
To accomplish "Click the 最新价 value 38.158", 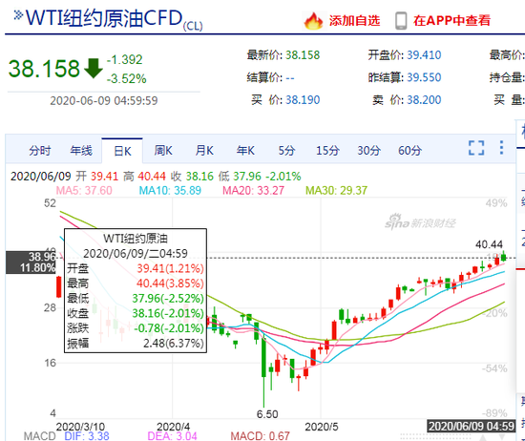I will point(303,55).
